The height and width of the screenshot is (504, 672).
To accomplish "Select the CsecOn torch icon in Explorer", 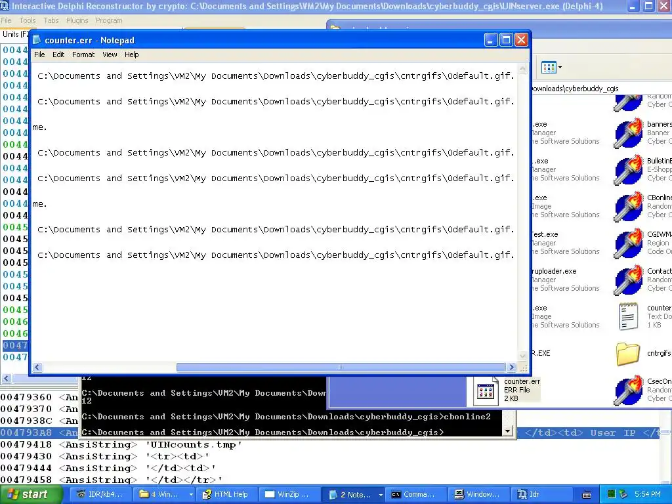I will click(629, 390).
